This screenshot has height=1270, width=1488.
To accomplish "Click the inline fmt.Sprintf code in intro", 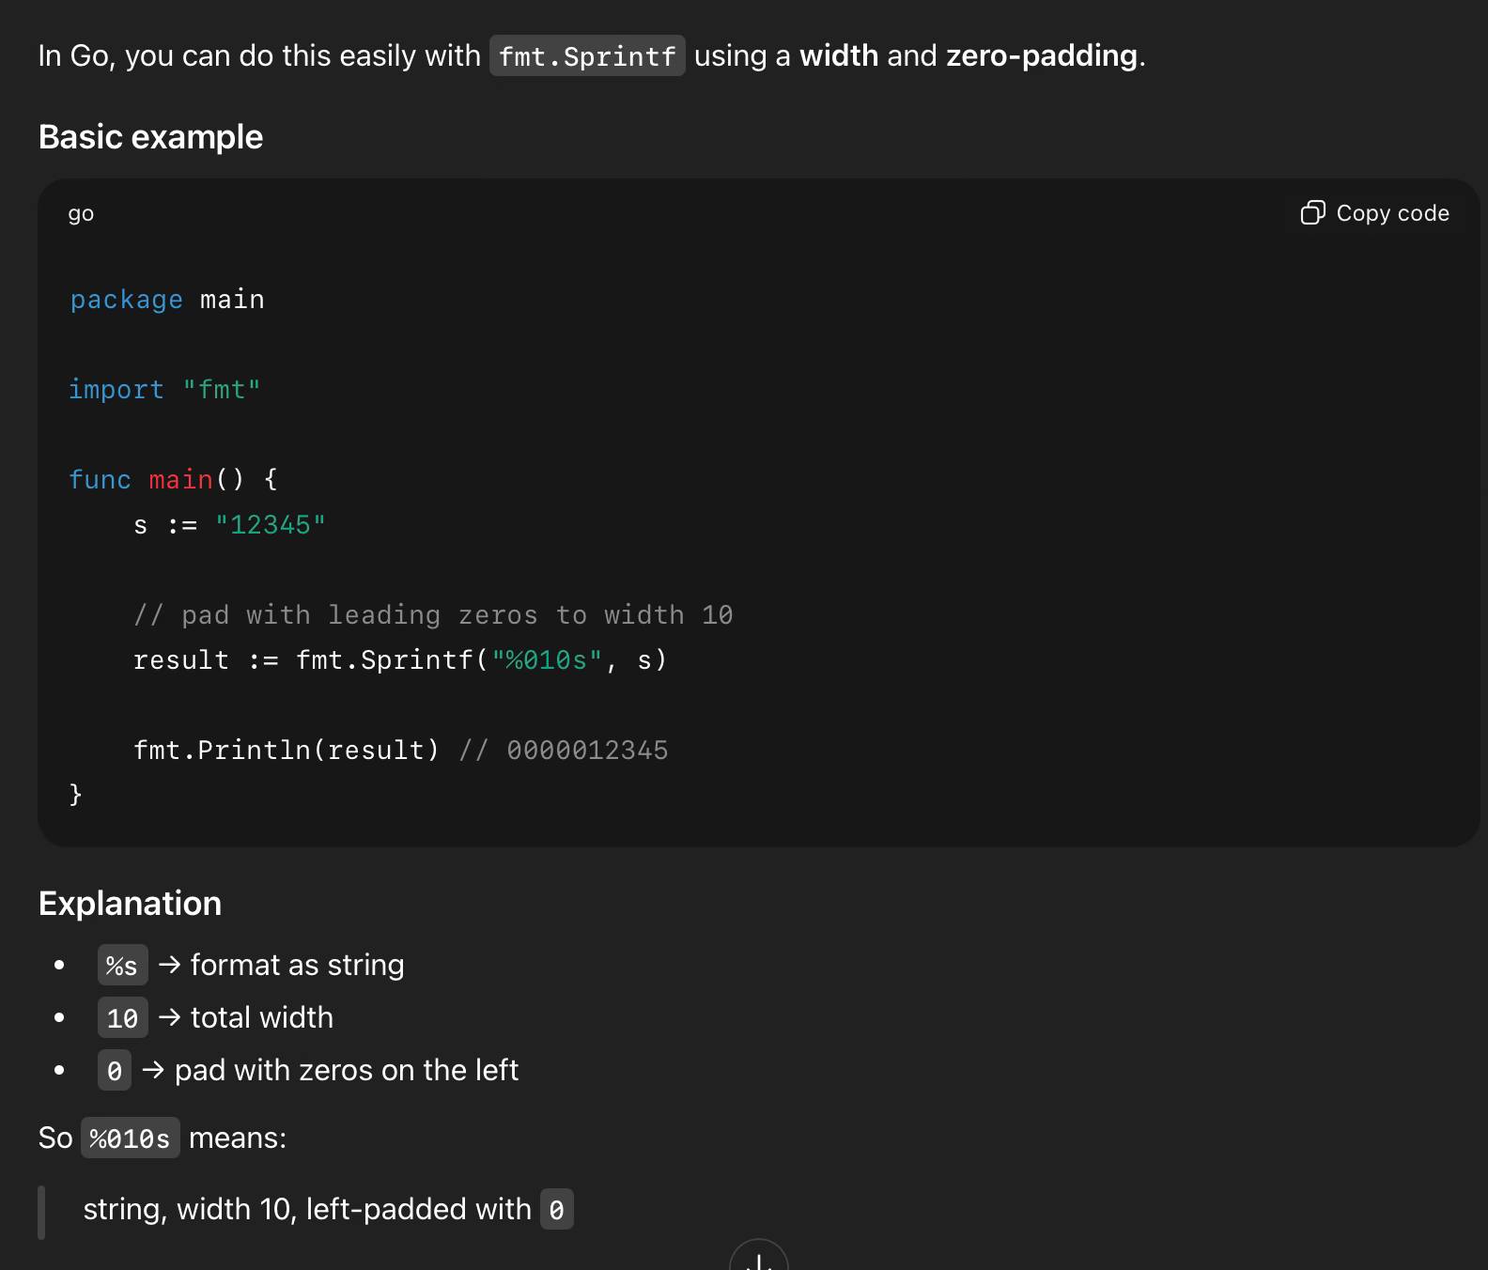I will click(x=587, y=56).
